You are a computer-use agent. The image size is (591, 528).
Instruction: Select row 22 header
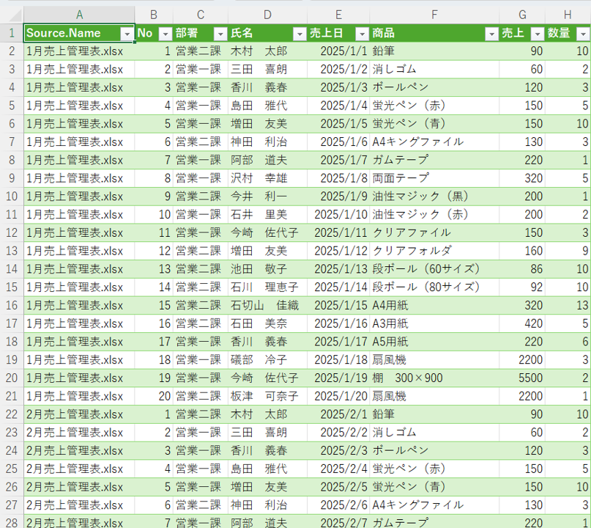coord(12,414)
